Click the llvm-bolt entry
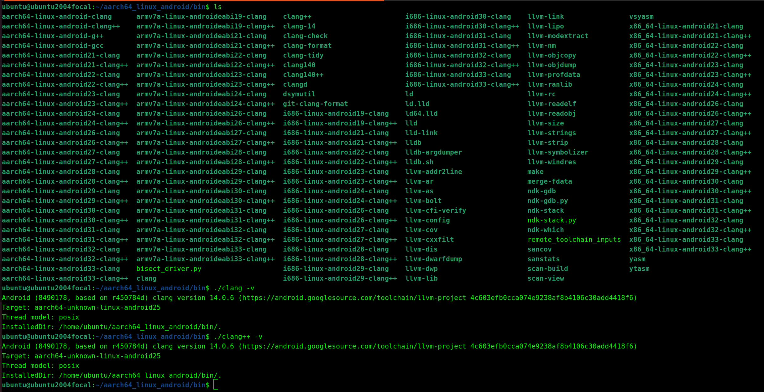The width and height of the screenshot is (764, 392). click(x=423, y=201)
